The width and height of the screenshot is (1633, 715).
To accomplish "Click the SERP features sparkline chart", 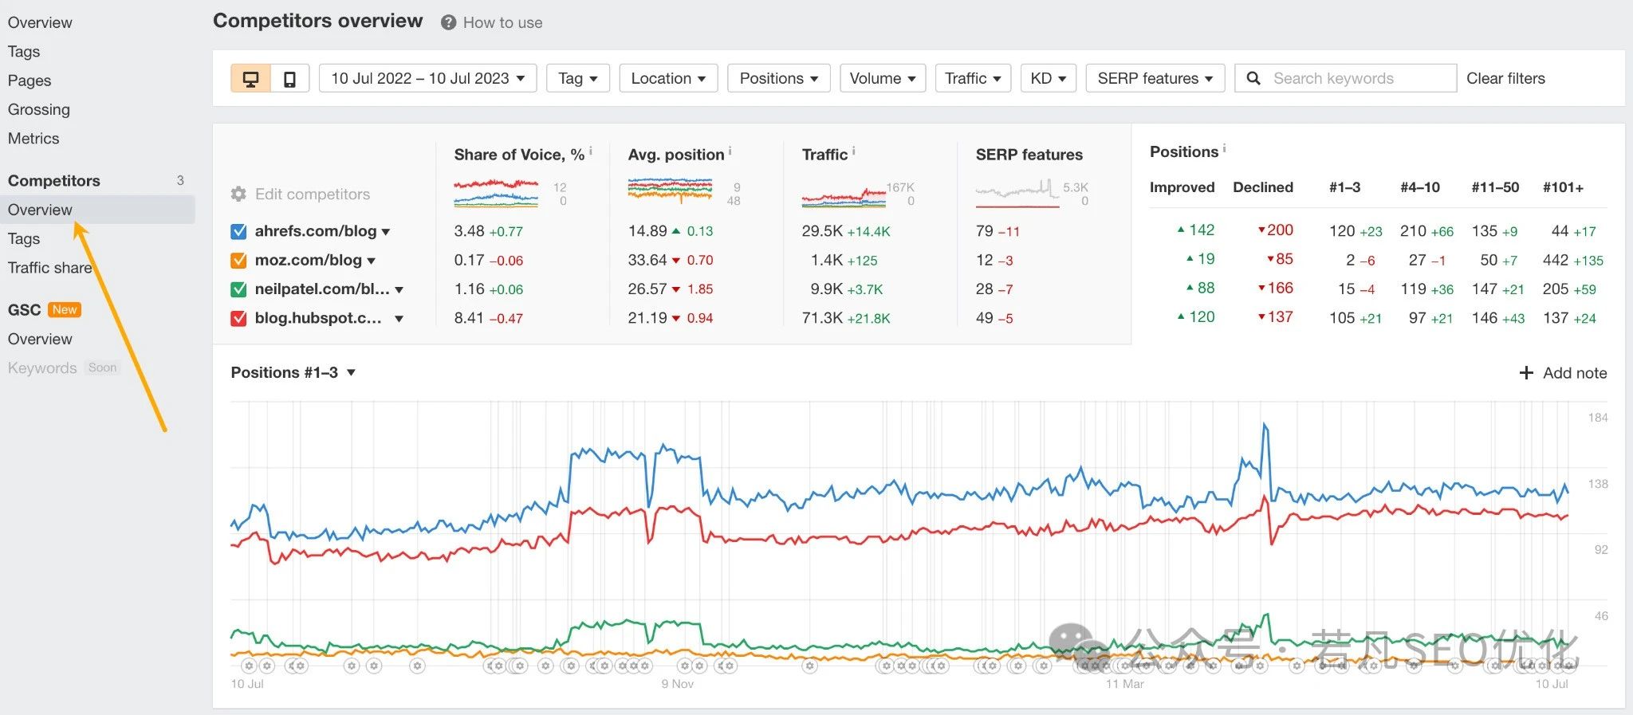I will click(1017, 193).
